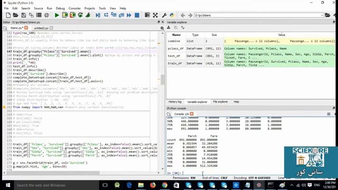Click the @ symbol finder icon

point(46,15)
